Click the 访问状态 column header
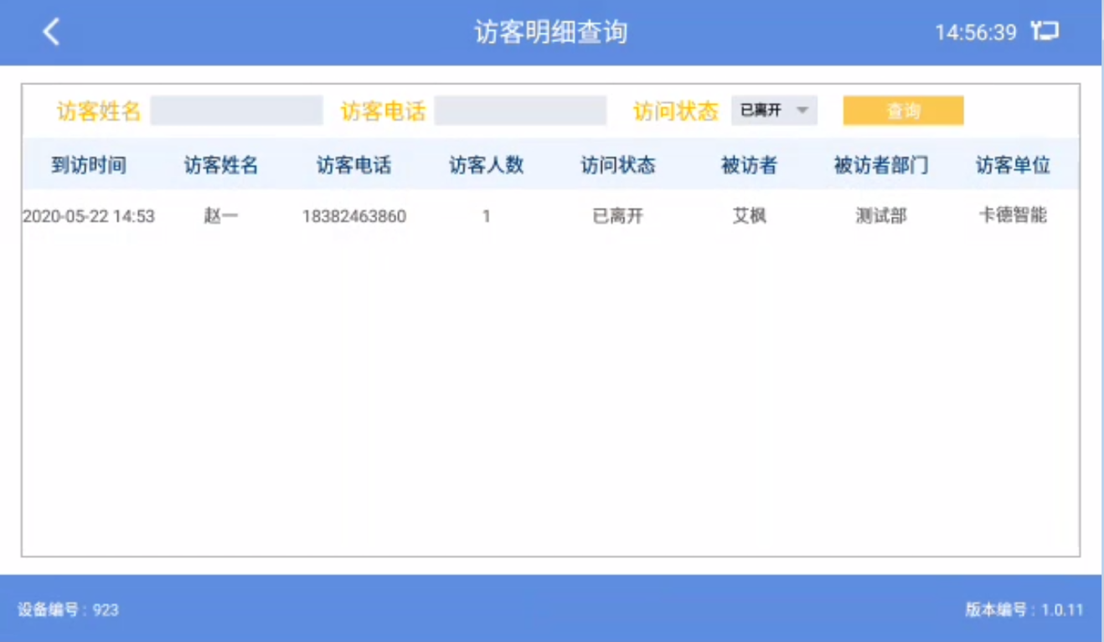Viewport: 1104px width, 642px height. tap(618, 165)
